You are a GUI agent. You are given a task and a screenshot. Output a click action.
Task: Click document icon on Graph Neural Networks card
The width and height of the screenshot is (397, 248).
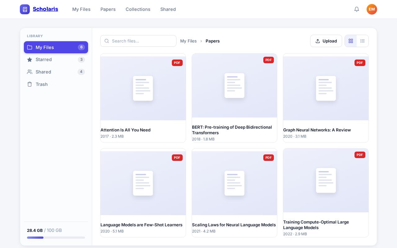pyautogui.click(x=326, y=88)
